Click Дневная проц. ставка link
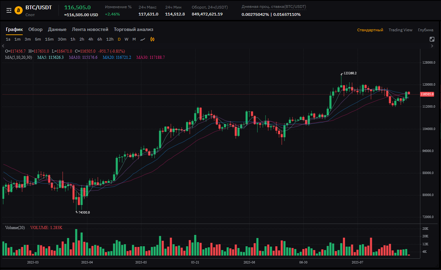 click(274, 7)
